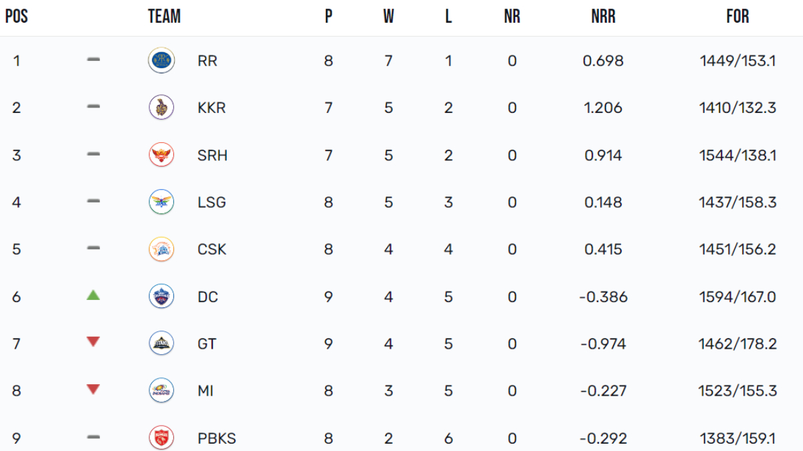Click the CSK team name
The image size is (803, 451).
click(x=211, y=249)
